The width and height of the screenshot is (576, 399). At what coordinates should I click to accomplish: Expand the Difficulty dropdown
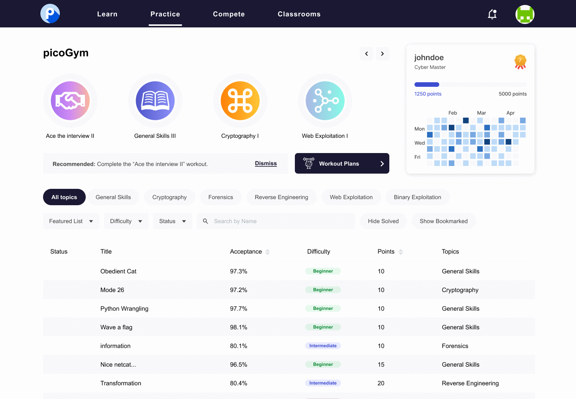coord(126,221)
